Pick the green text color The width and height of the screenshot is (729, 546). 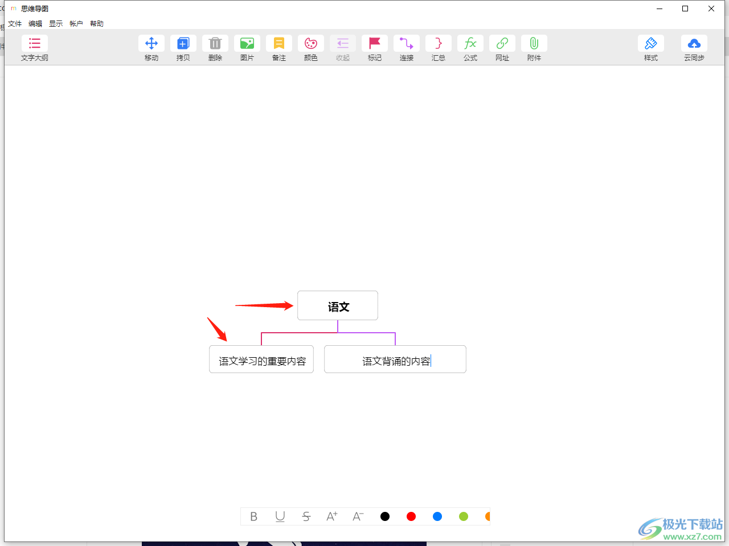click(x=464, y=516)
